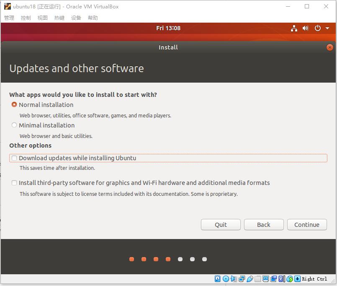
Task: Open the 管理 menu
Action: tap(9, 18)
